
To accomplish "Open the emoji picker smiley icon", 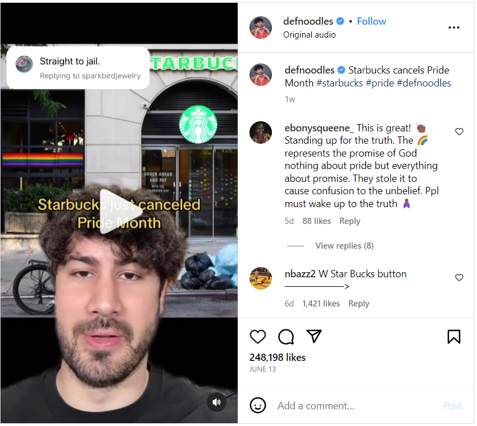I will point(258,405).
